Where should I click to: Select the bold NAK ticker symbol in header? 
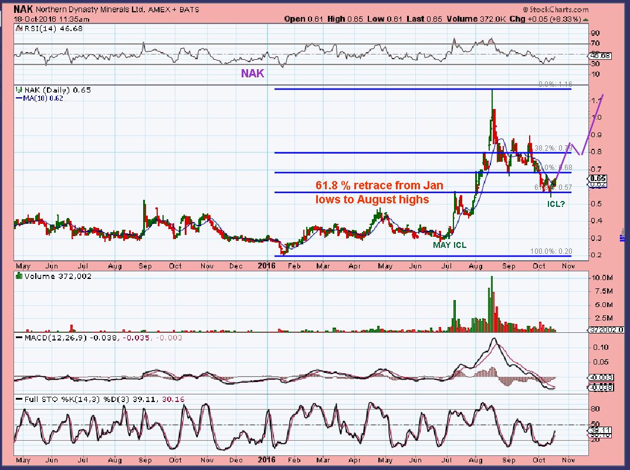pos(23,9)
